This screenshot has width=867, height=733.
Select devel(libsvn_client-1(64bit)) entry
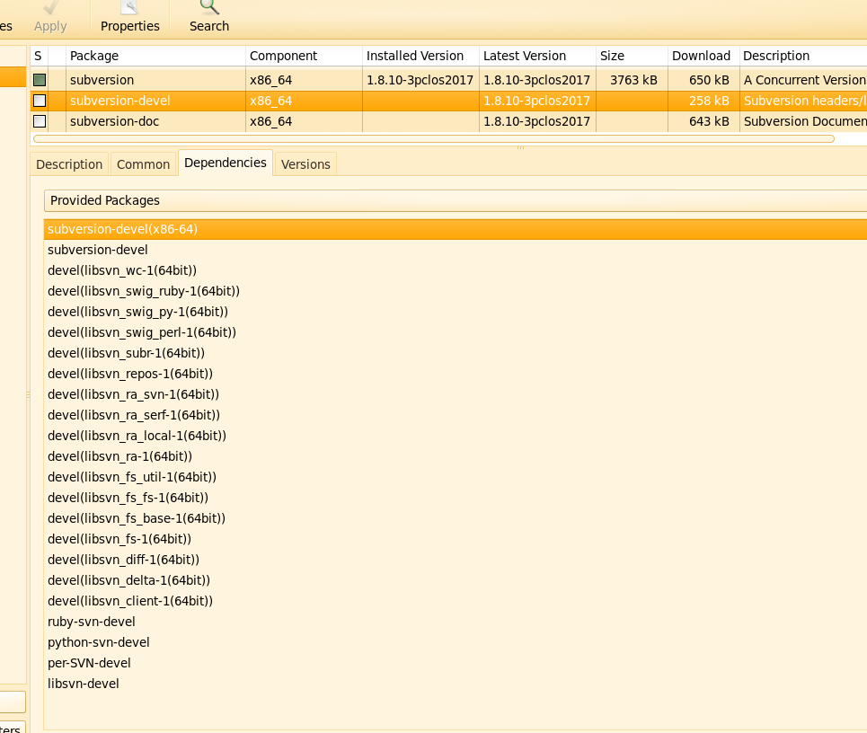(x=130, y=601)
